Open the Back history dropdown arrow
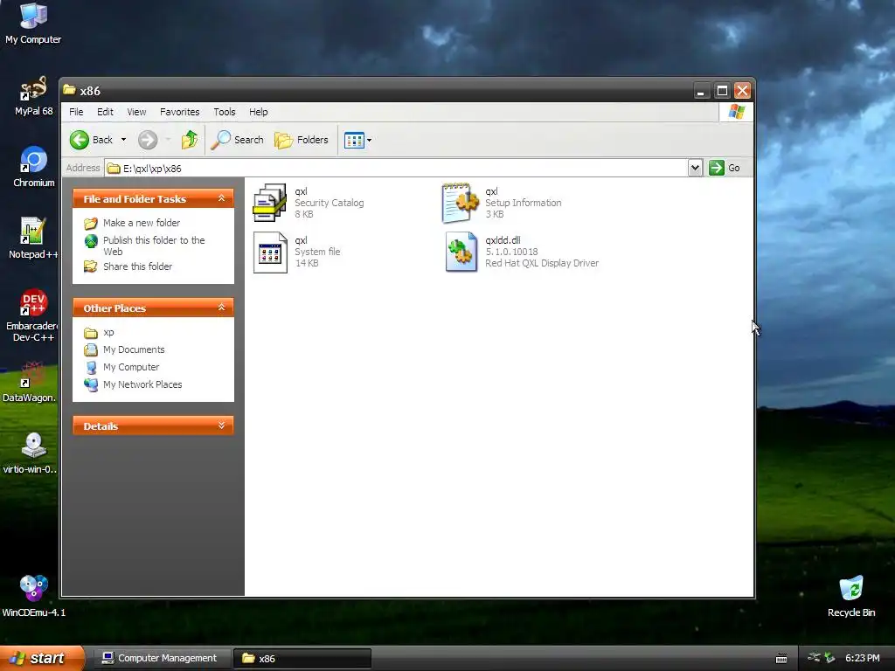895x671 pixels. pos(123,140)
